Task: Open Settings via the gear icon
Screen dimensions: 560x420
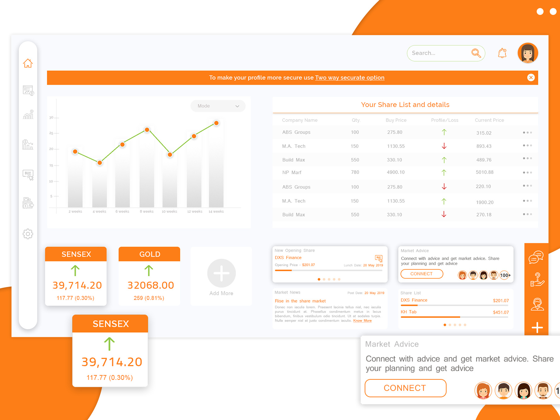Action: point(28,234)
